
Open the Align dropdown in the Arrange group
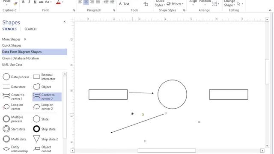tap(193, 3)
